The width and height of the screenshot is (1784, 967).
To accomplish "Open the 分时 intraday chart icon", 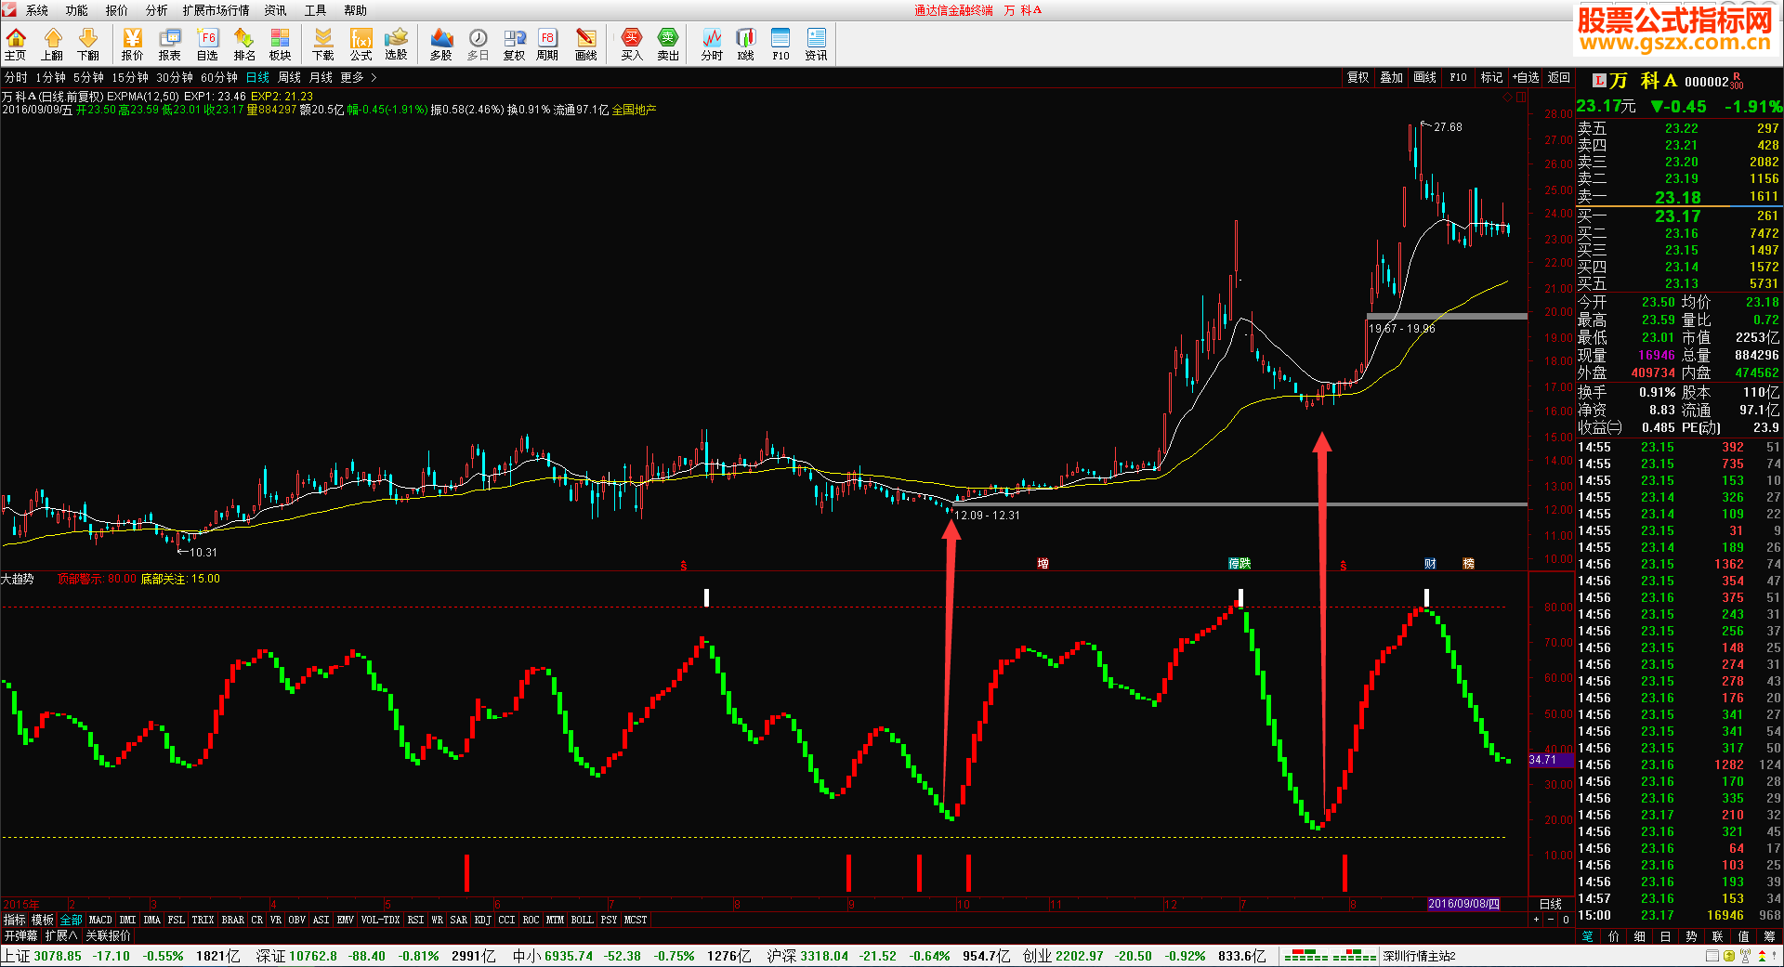I will 712,44.
